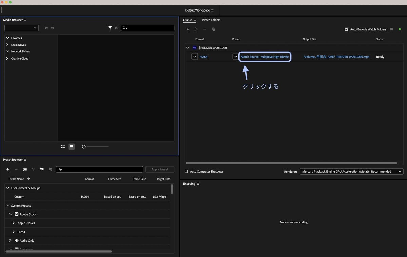Switch to the Watch Folders tab
This screenshot has width=407, height=257.
(211, 20)
